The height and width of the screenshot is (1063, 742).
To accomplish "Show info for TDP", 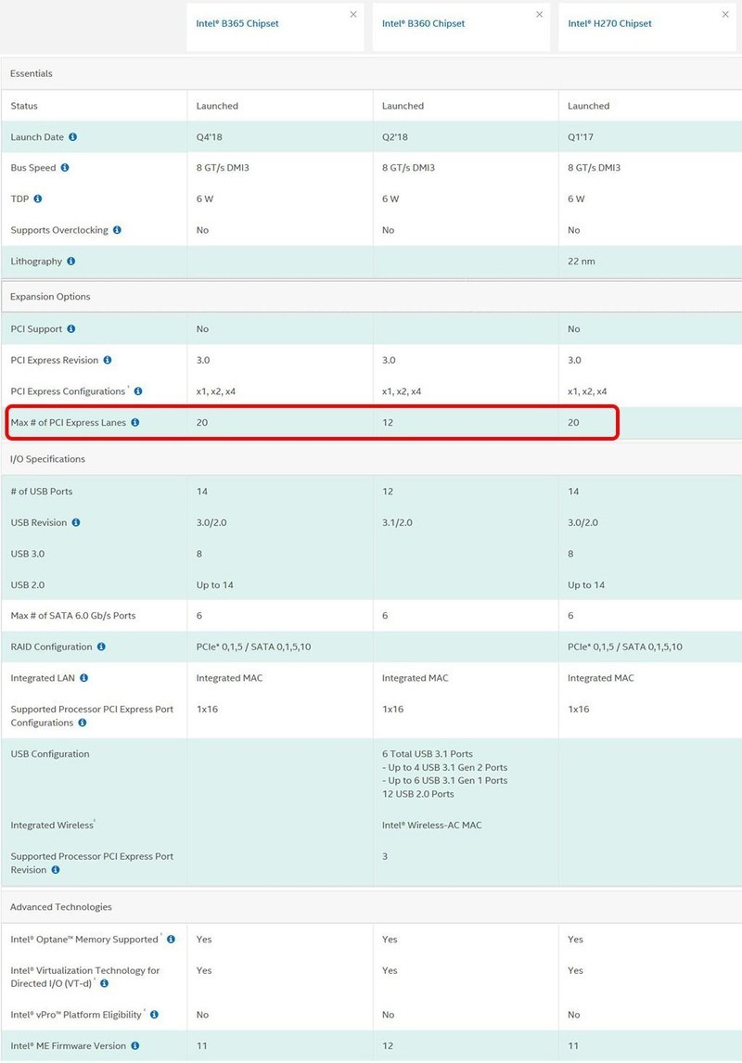I will pyautogui.click(x=38, y=199).
